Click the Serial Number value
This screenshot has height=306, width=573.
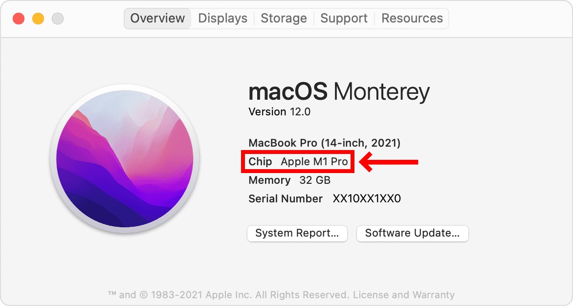(367, 198)
